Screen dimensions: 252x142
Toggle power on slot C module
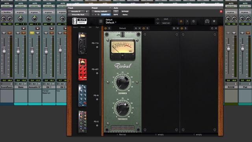point(182,28)
